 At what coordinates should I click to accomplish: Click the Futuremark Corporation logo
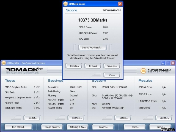tap(156, 71)
